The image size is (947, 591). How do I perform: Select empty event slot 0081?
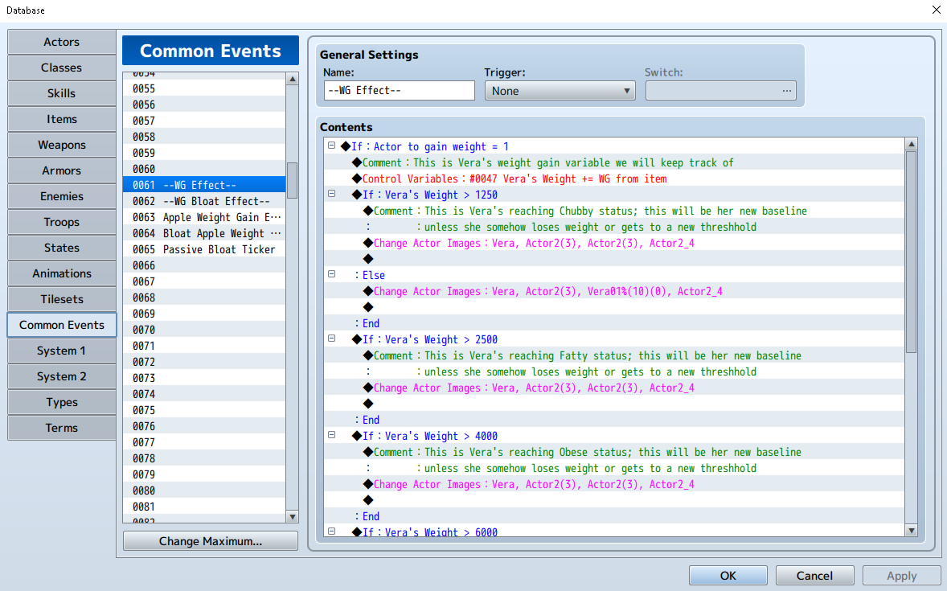click(204, 507)
